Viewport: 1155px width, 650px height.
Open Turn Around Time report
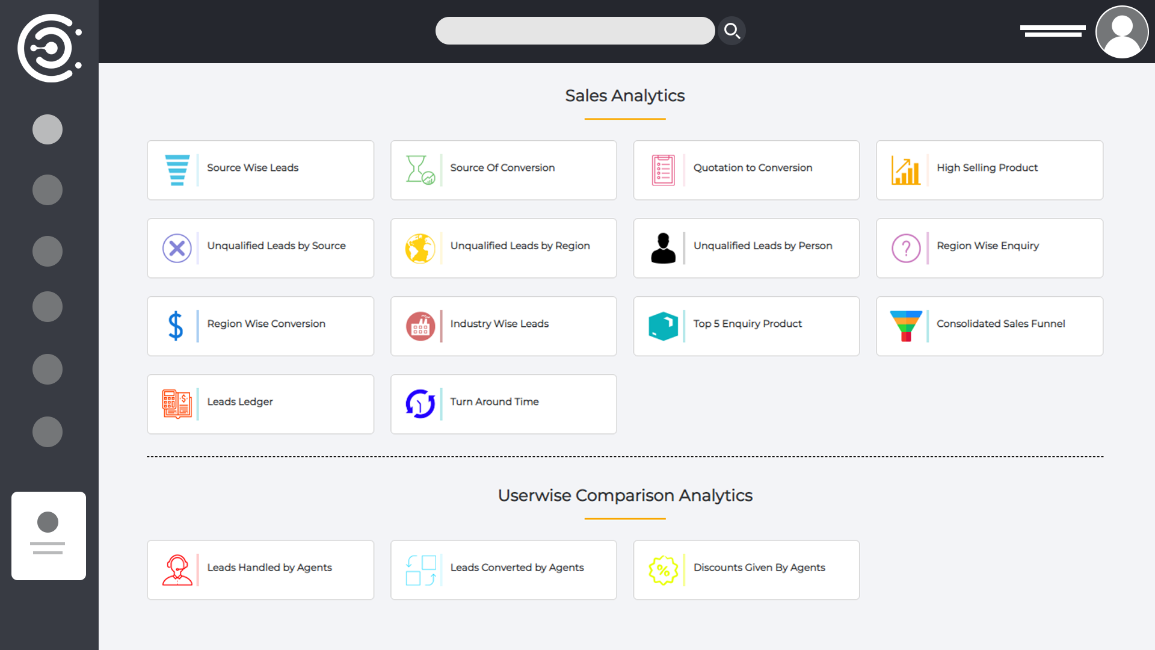[x=504, y=404]
